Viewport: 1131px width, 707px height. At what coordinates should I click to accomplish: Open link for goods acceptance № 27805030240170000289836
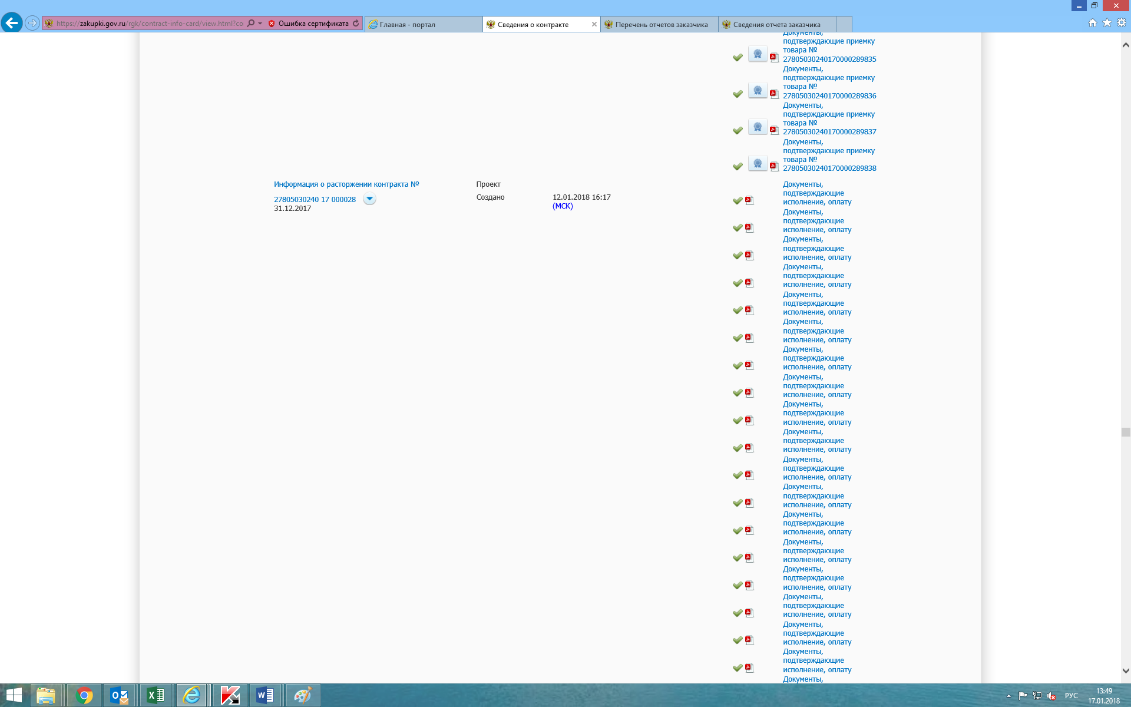[x=829, y=82]
